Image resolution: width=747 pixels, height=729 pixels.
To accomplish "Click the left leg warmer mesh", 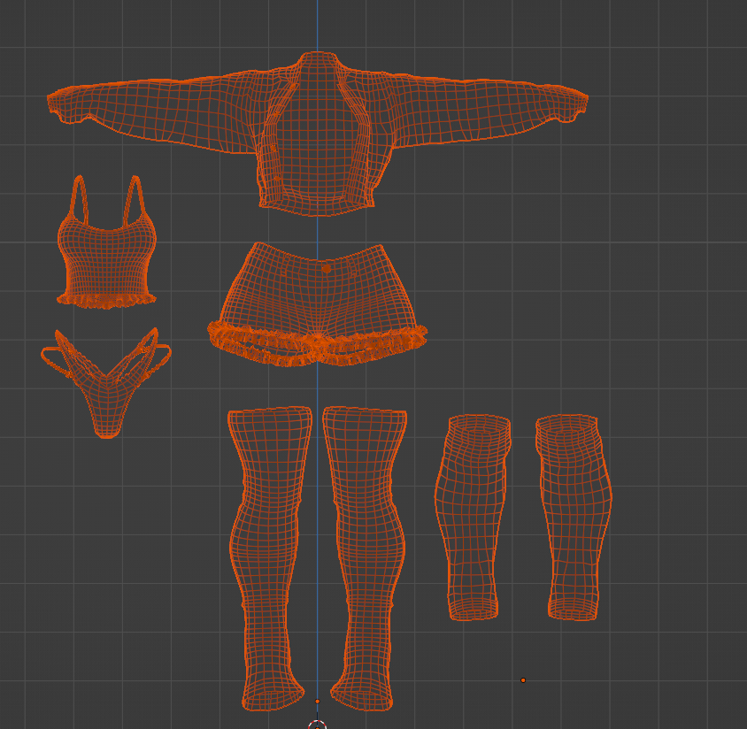I will pyautogui.click(x=473, y=517).
